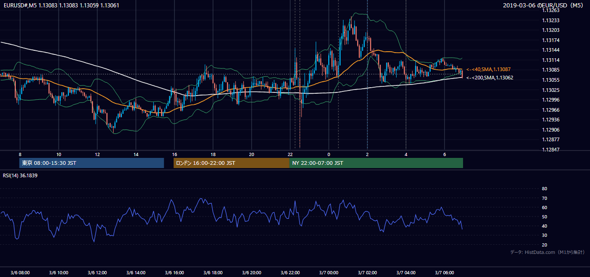Click price axis label 1.13055
Image resolution: width=590 pixels, height=277 pixels.
pyautogui.click(x=551, y=80)
